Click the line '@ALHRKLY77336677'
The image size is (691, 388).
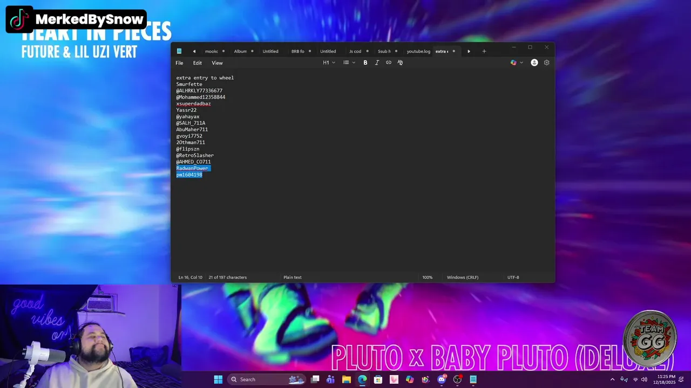(x=199, y=91)
